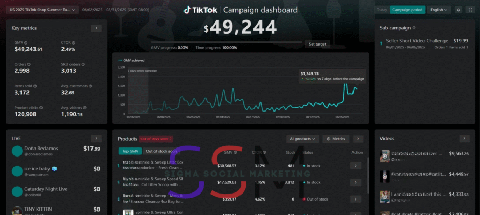Switch date range to Today
The height and width of the screenshot is (215, 480).
(382, 10)
